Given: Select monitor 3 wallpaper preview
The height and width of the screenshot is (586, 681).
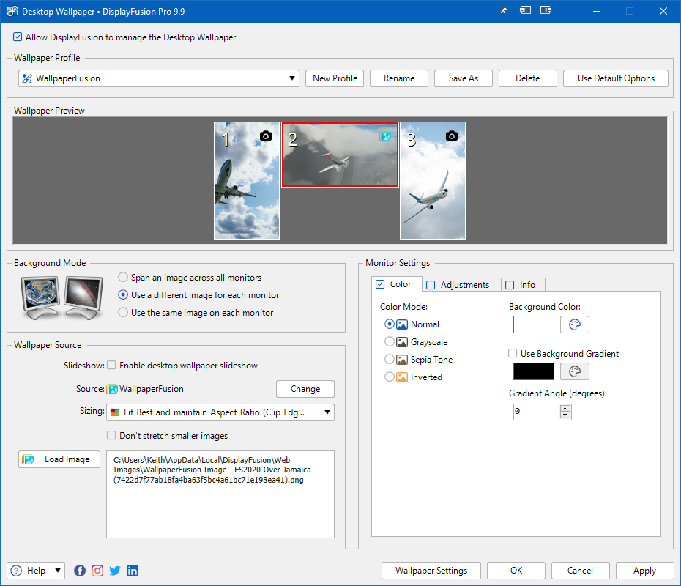Looking at the screenshot, I should coord(433,180).
